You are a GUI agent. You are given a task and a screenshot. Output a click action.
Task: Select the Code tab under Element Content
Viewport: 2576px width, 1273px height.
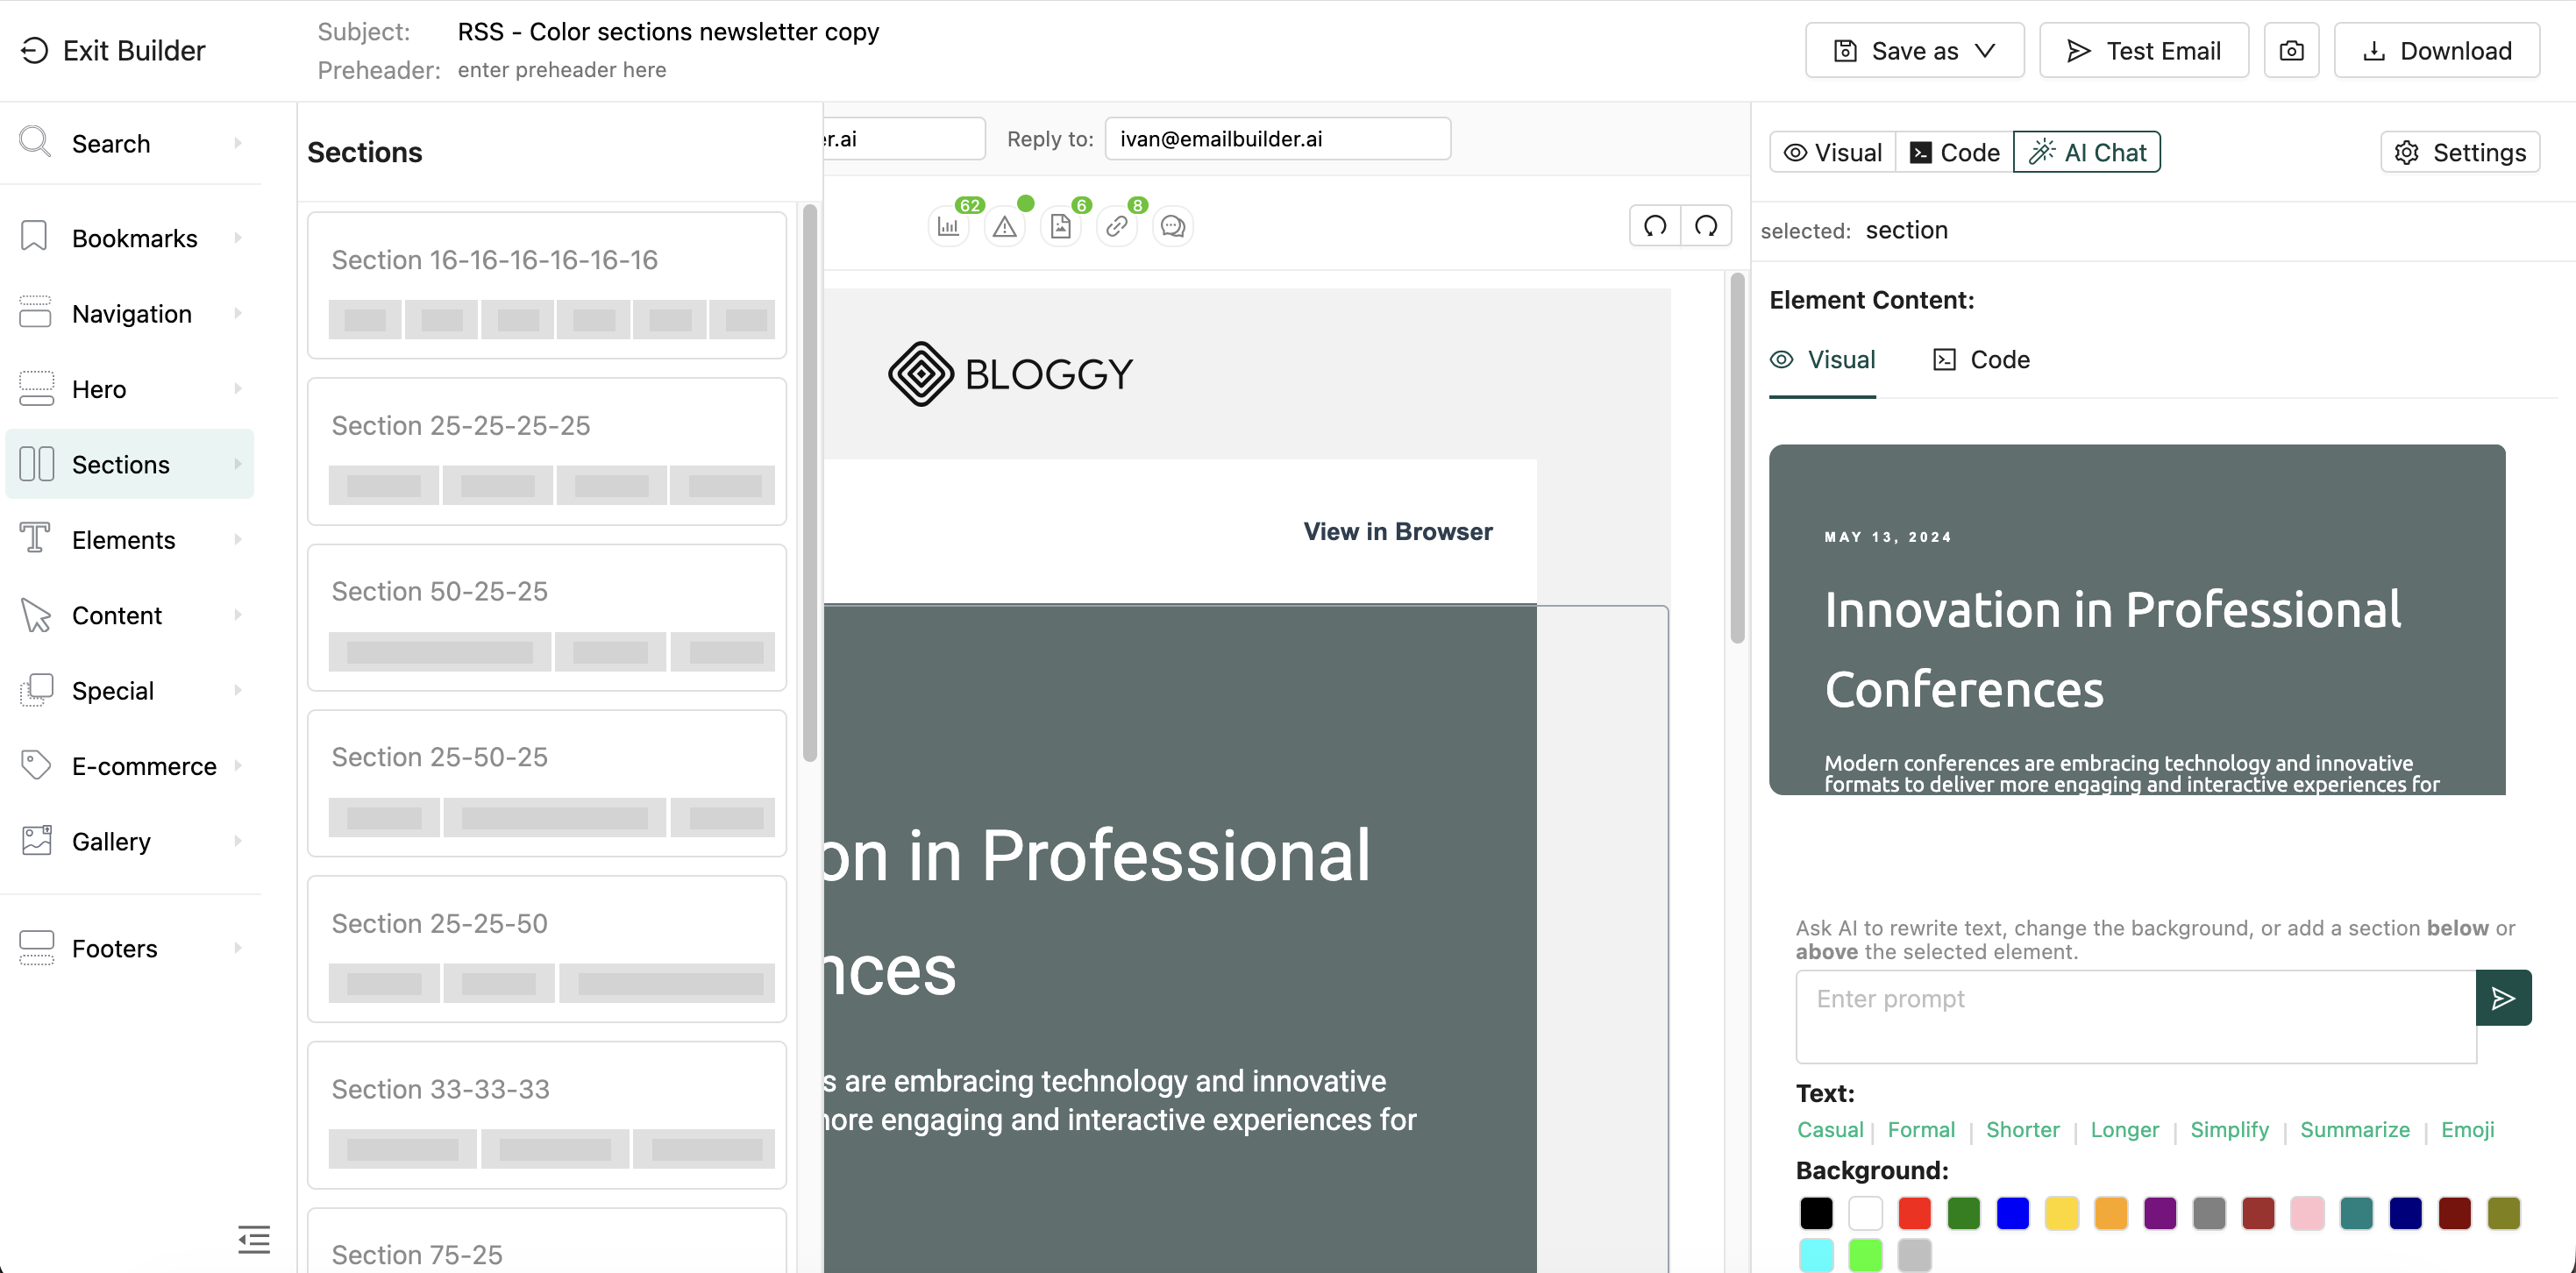tap(1981, 360)
